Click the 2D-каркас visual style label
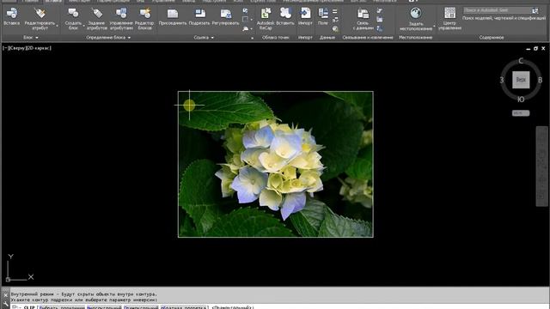 pos(39,48)
